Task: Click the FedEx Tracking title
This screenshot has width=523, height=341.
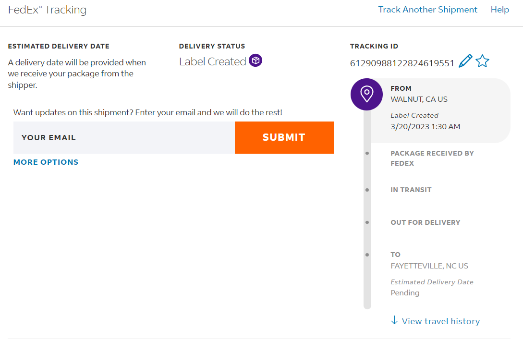Action: point(47,10)
